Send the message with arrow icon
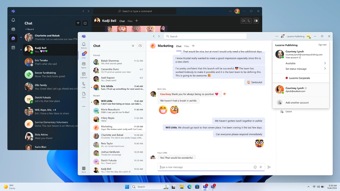340x191 pixels. [269, 167]
